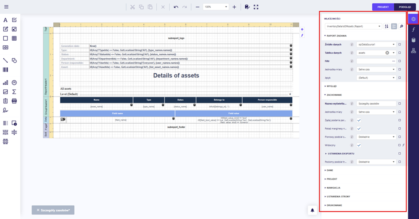Open the Expressions panel icon
The image size is (419, 219).
(x=414, y=30)
